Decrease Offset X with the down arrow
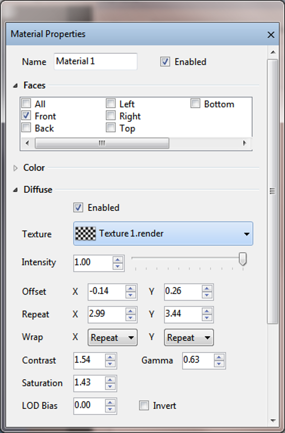 pyautogui.click(x=130, y=295)
